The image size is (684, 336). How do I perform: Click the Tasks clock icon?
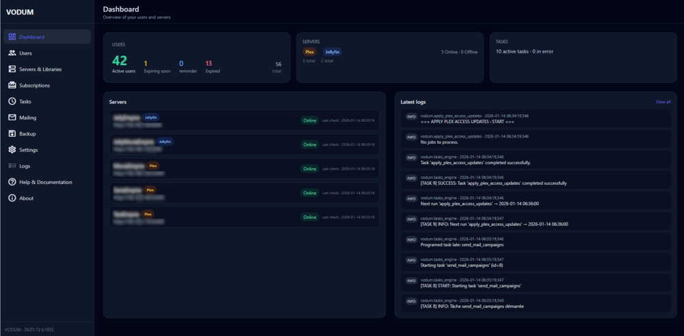12,101
